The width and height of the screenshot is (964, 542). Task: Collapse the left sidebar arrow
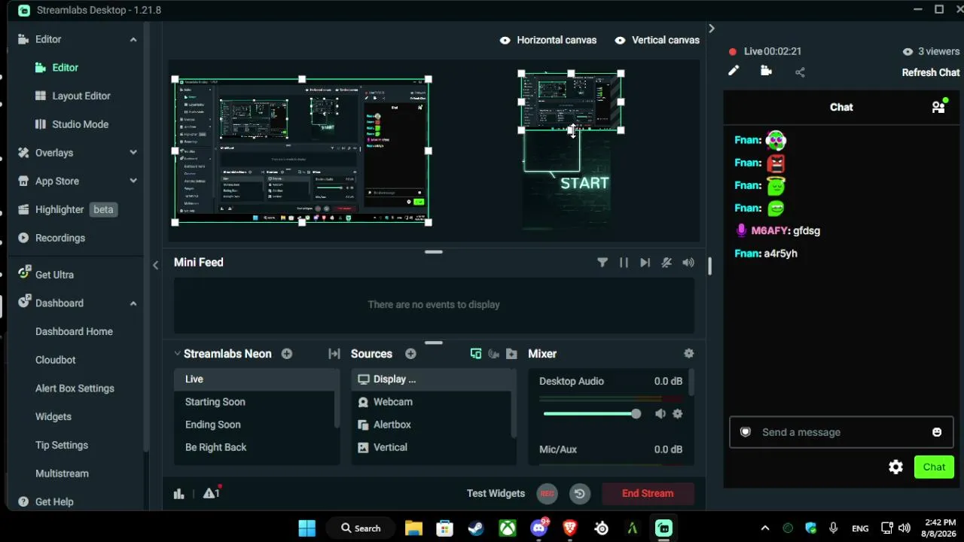tap(156, 265)
